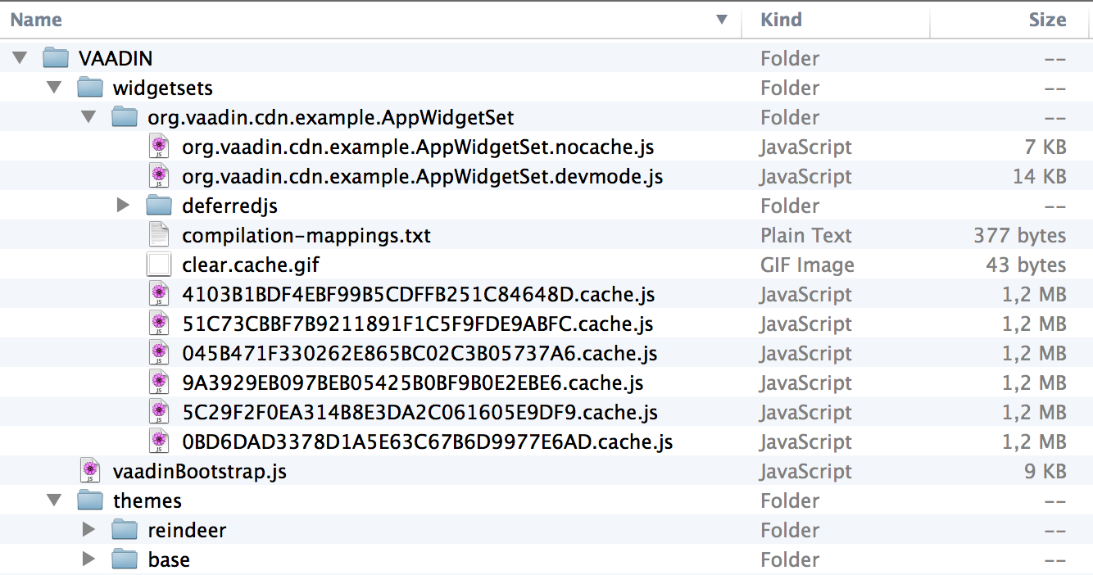Viewport: 1093px width, 575px height.
Task: Select clear.cache.gif file name
Action: (251, 265)
